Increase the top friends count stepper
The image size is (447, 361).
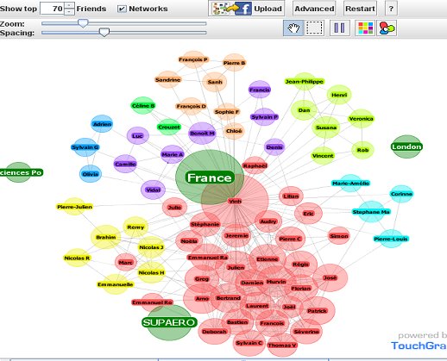pos(69,5)
